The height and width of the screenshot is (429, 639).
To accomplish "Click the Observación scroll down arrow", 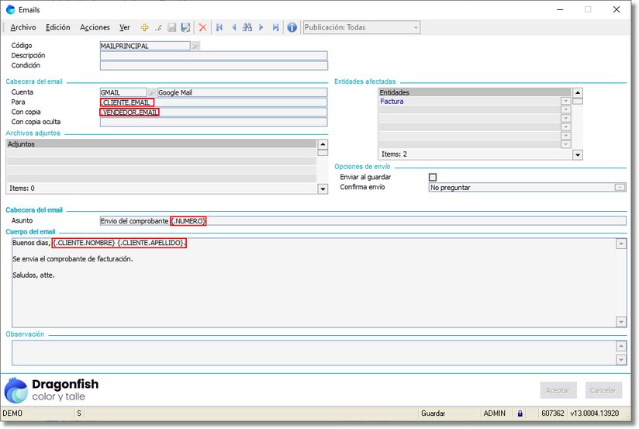I will [x=620, y=359].
